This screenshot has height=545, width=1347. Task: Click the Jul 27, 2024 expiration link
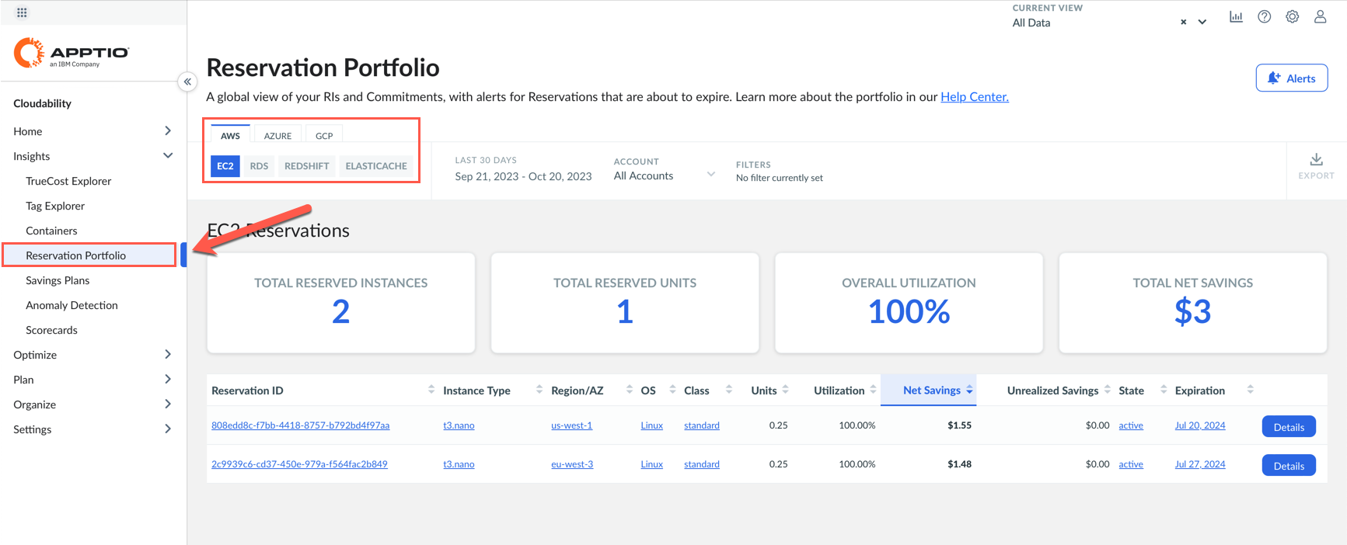click(x=1199, y=464)
